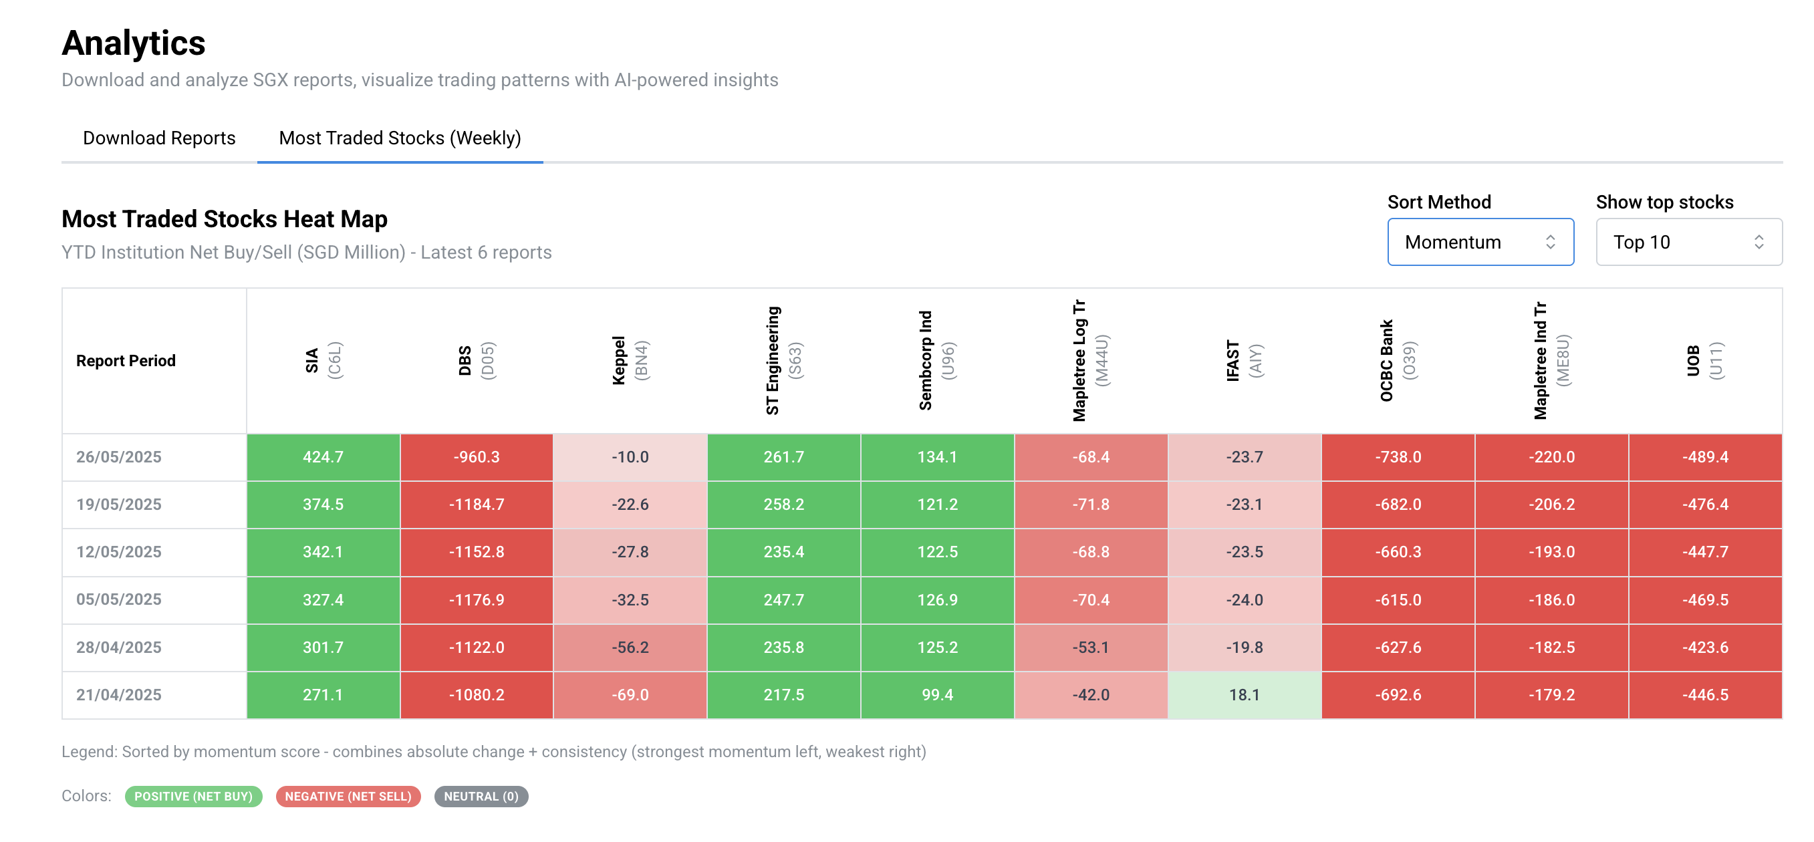Click the IFAST cell showing -24.0
This screenshot has height=842, width=1814.
click(1245, 600)
